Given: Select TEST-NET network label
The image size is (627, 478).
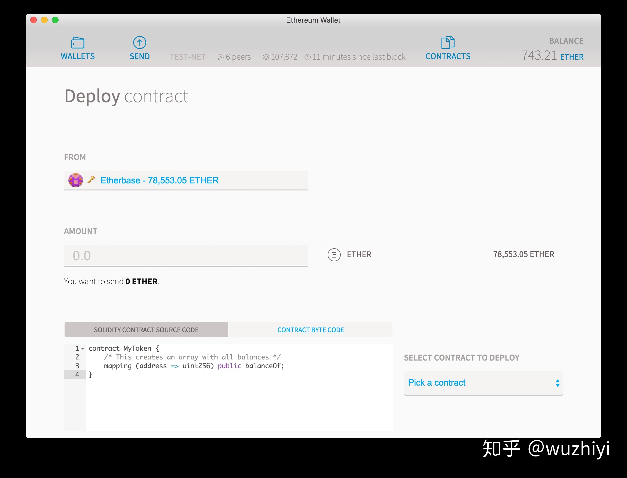Looking at the screenshot, I should [186, 56].
